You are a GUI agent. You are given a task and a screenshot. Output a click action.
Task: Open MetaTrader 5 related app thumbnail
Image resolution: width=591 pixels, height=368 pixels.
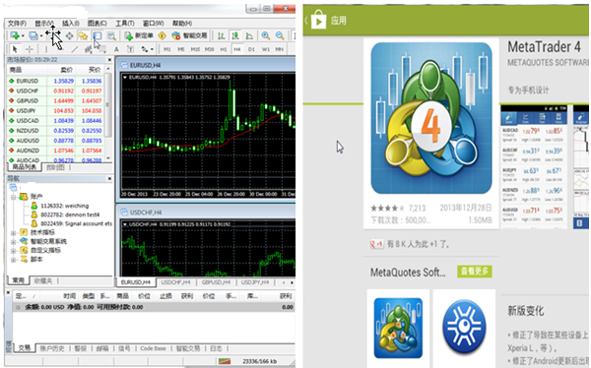(x=398, y=328)
